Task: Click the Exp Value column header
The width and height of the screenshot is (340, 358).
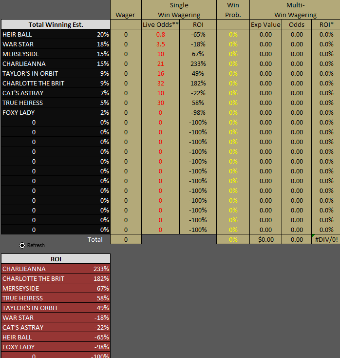Action: 265,24
